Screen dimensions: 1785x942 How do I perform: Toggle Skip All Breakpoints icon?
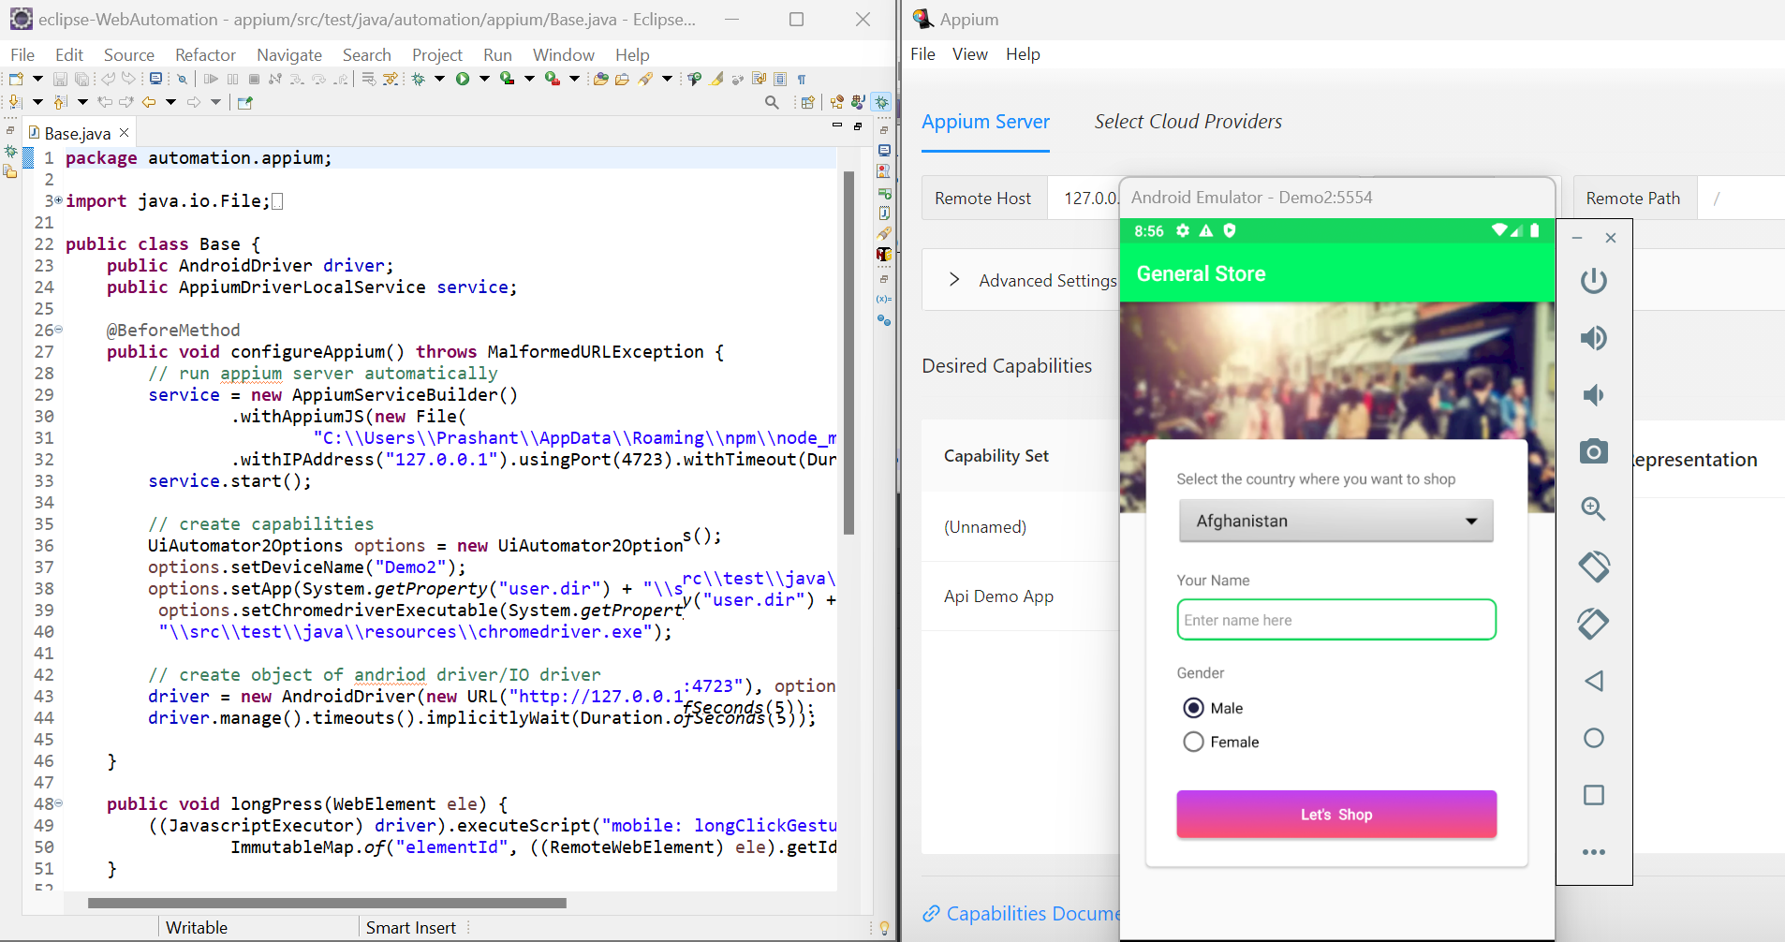[x=183, y=79]
